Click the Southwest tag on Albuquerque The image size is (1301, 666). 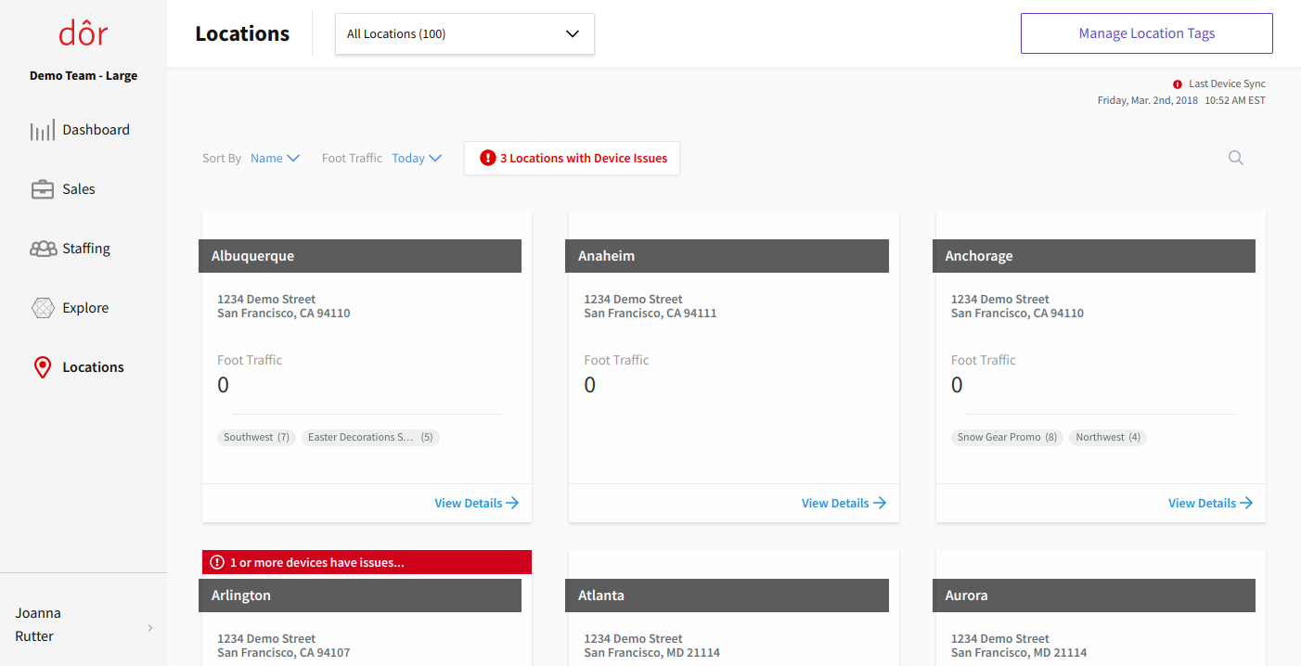256,437
